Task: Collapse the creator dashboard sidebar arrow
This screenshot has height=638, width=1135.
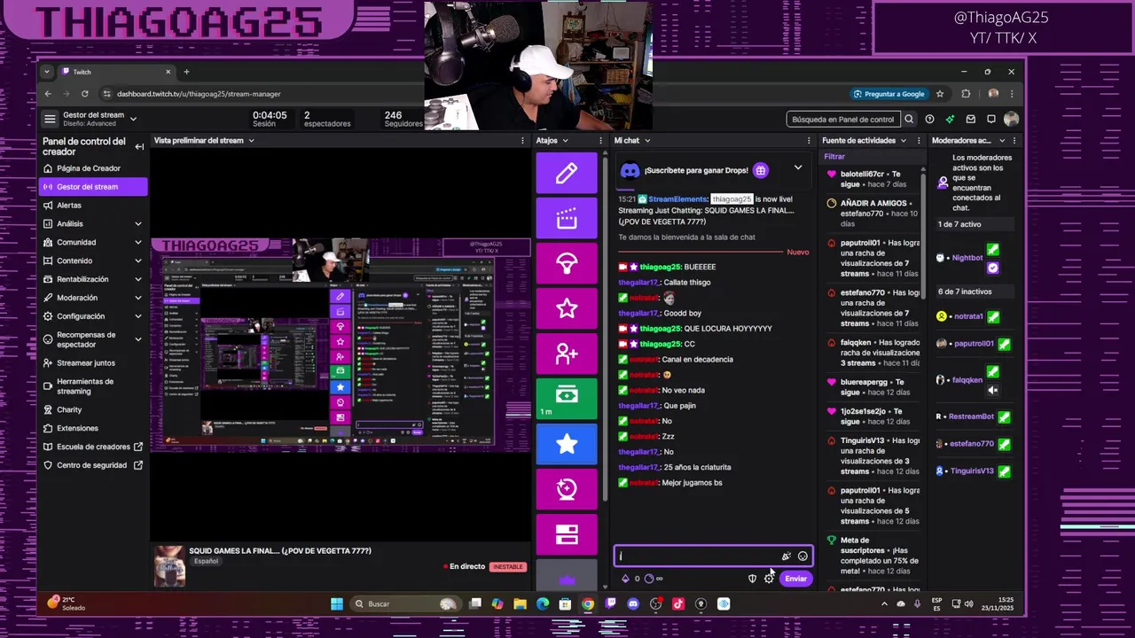Action: pyautogui.click(x=139, y=146)
